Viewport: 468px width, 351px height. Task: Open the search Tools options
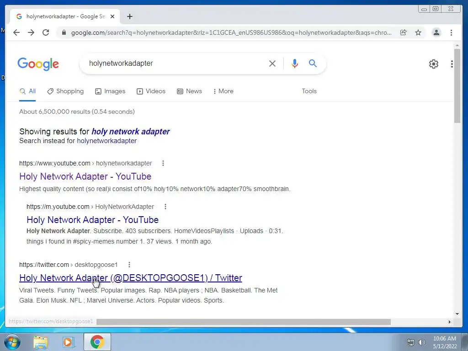tap(309, 91)
